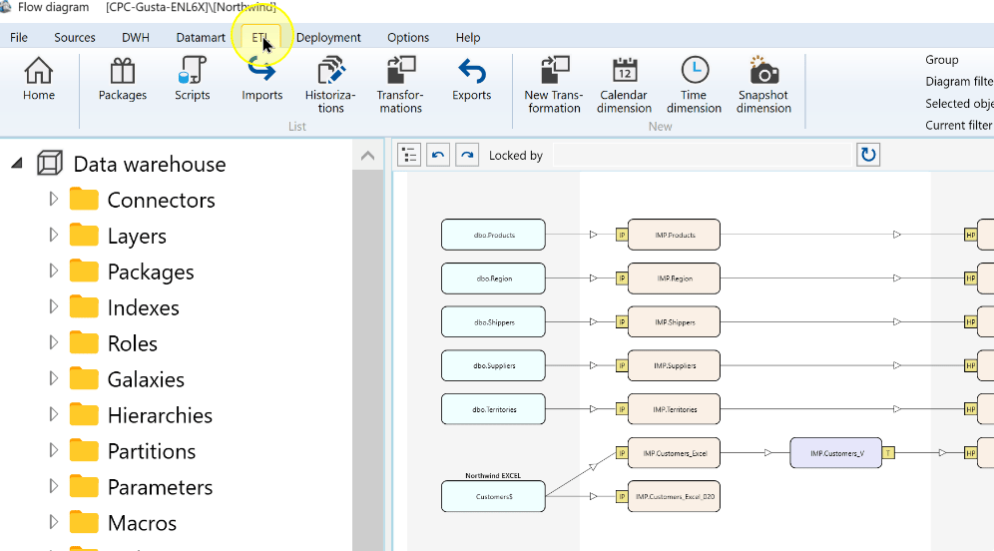Click the diagram list view icon
This screenshot has width=994, height=551.
pyautogui.click(x=409, y=155)
